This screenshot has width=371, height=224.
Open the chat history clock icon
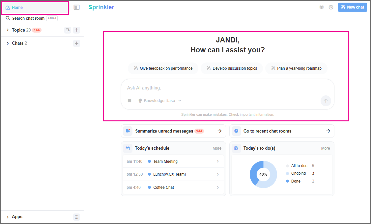pyautogui.click(x=331, y=7)
